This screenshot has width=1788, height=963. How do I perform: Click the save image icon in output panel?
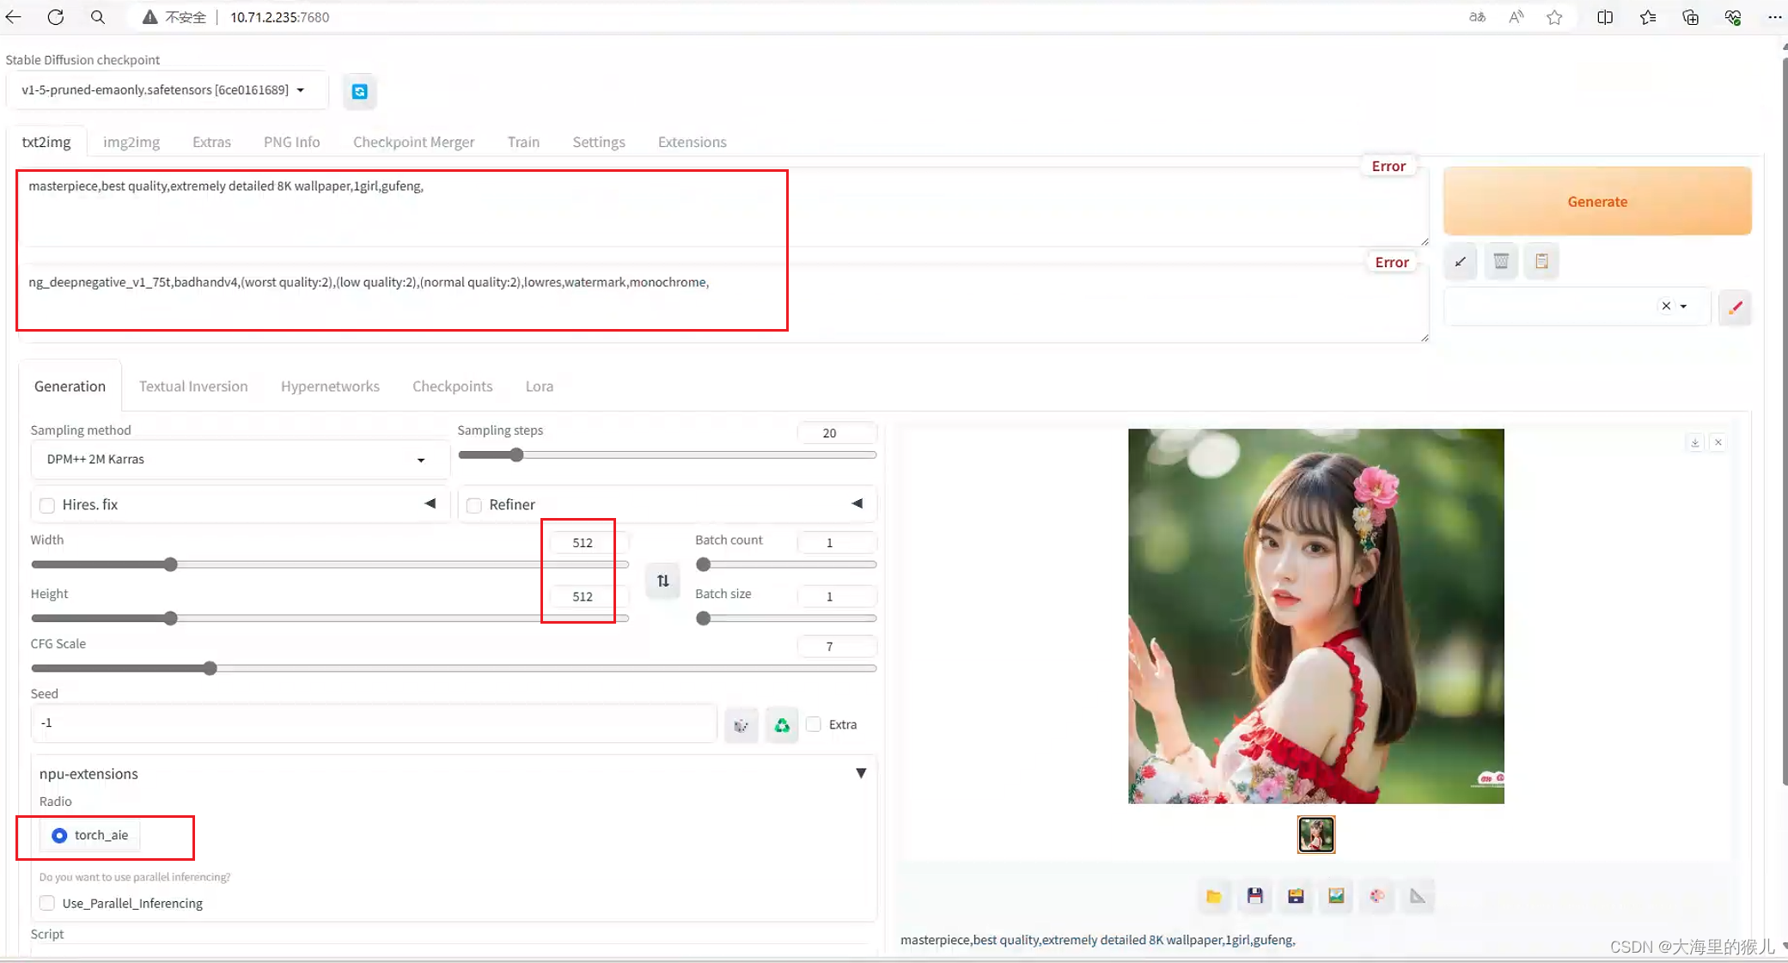click(1254, 897)
